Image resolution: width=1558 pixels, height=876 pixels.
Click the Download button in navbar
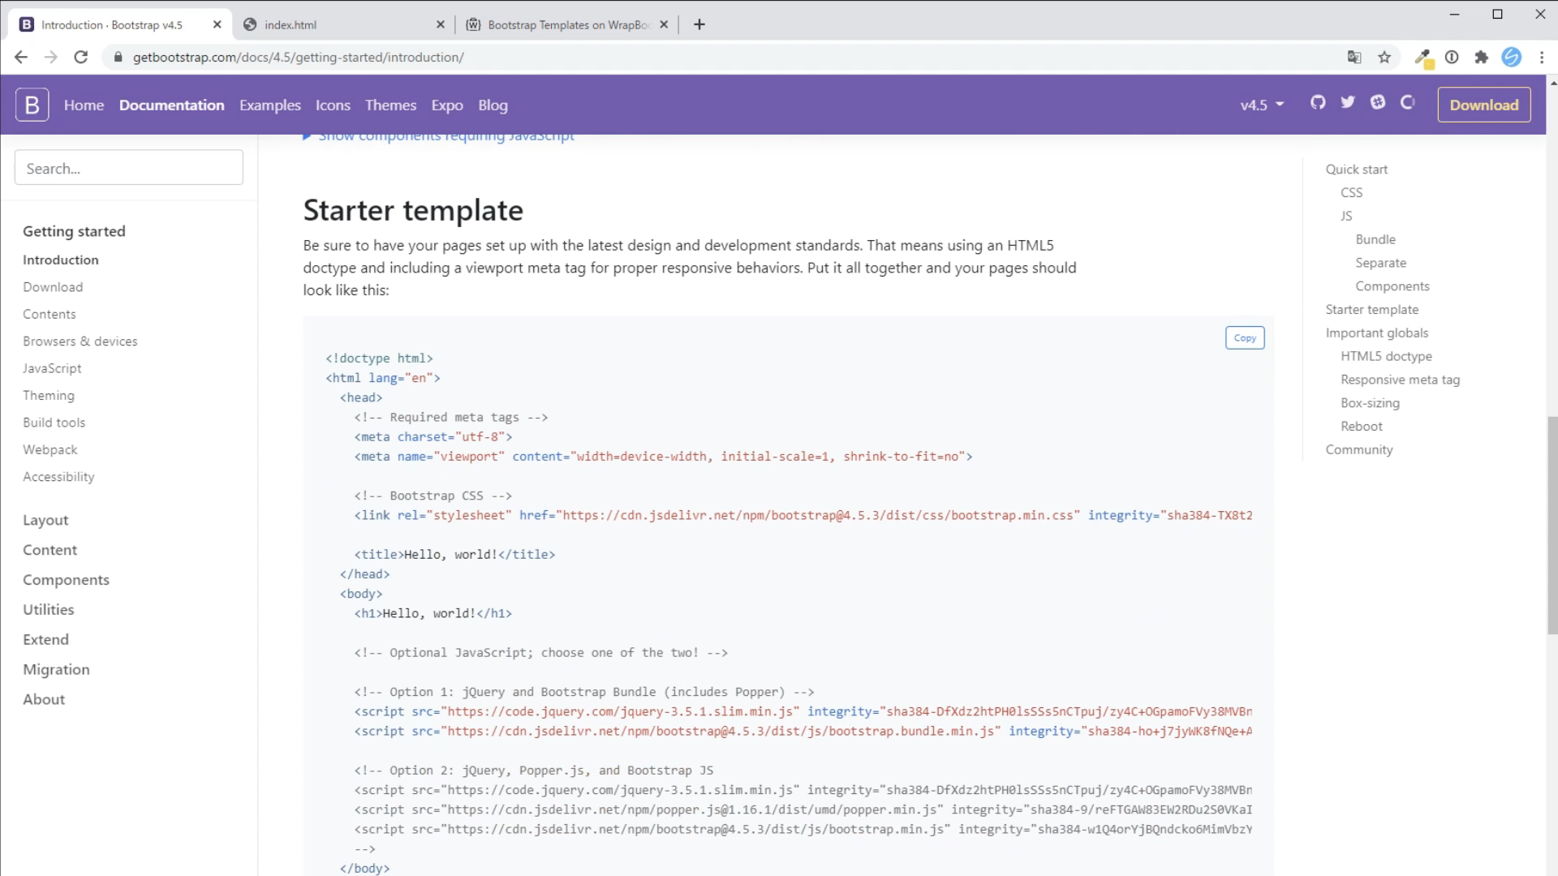tap(1484, 105)
